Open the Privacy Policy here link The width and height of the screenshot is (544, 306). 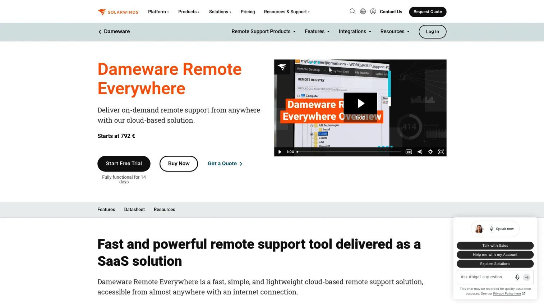click(x=507, y=294)
